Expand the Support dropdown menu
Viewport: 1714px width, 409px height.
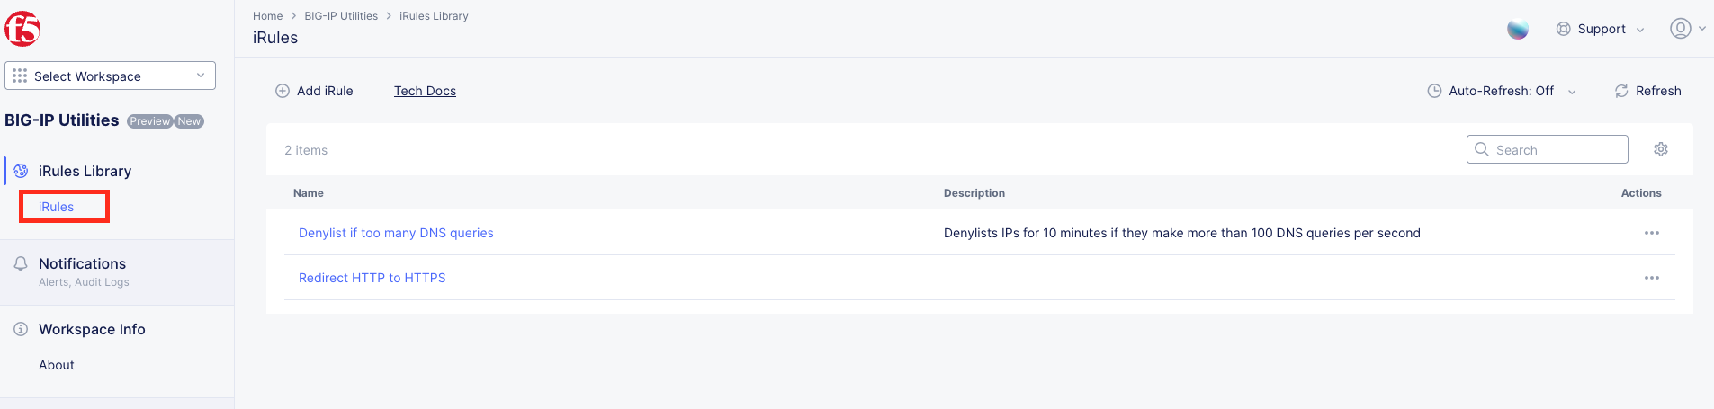[1601, 29]
